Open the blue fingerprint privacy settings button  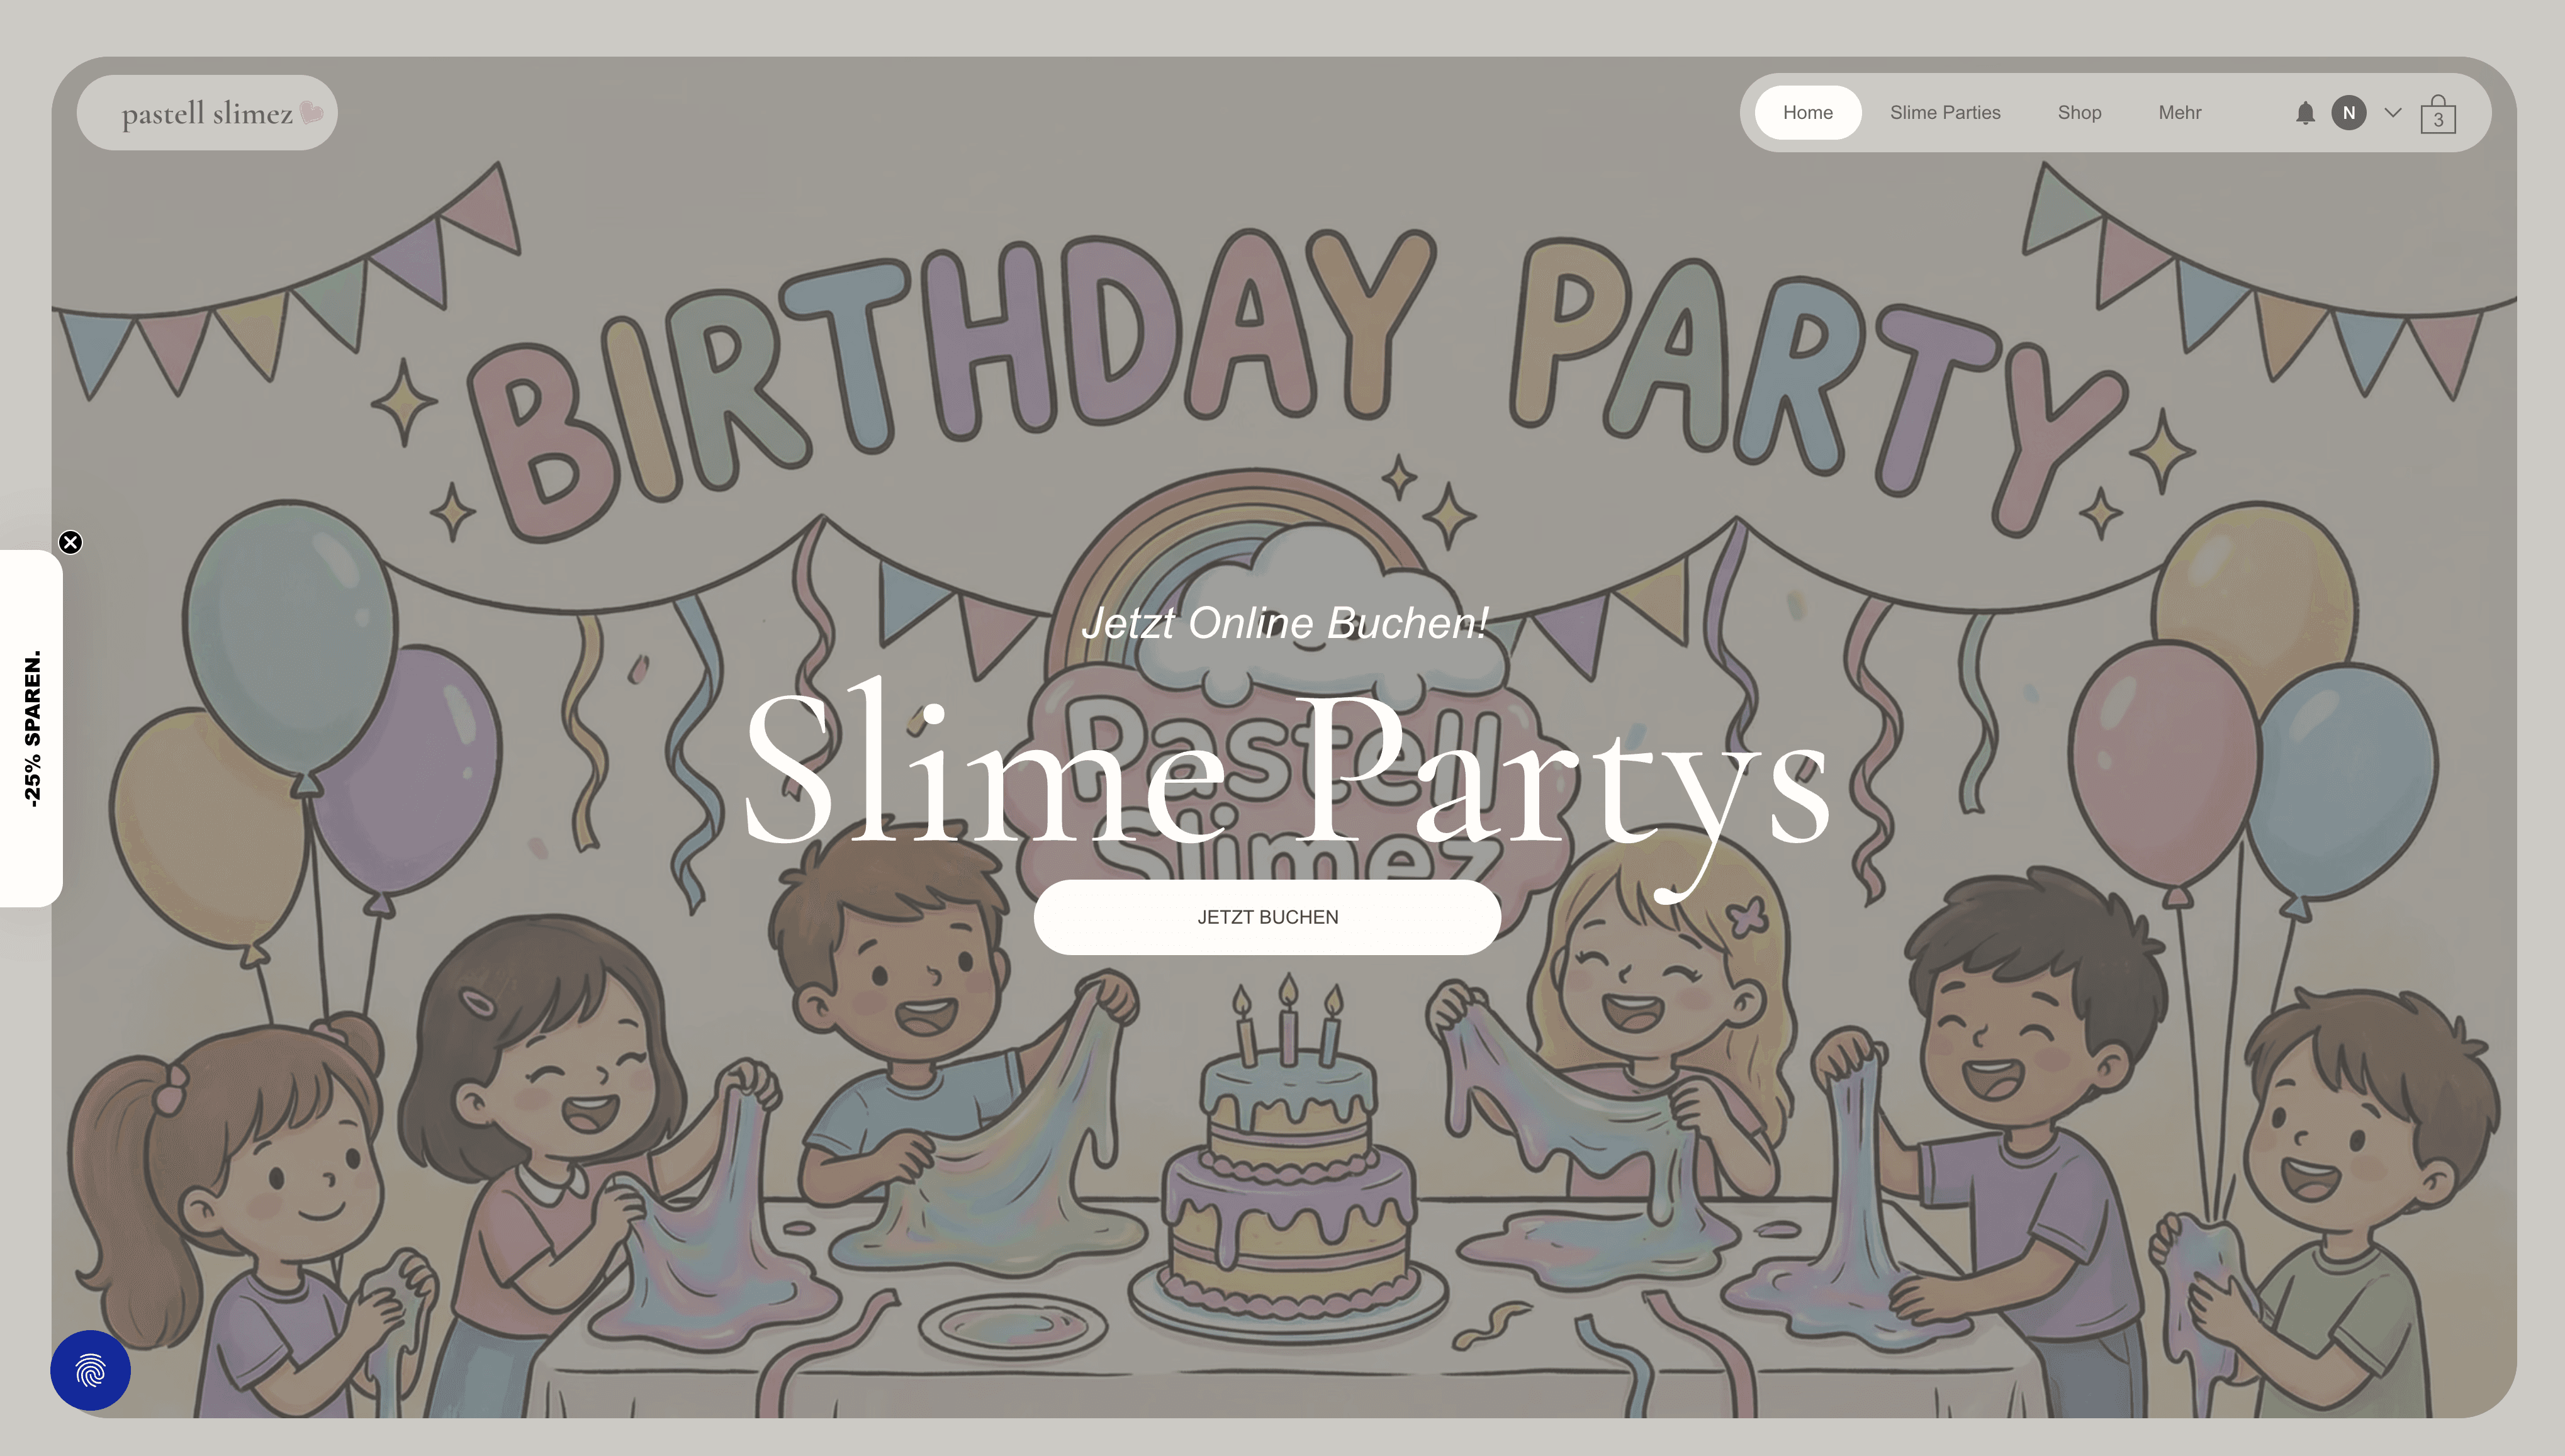90,1370
